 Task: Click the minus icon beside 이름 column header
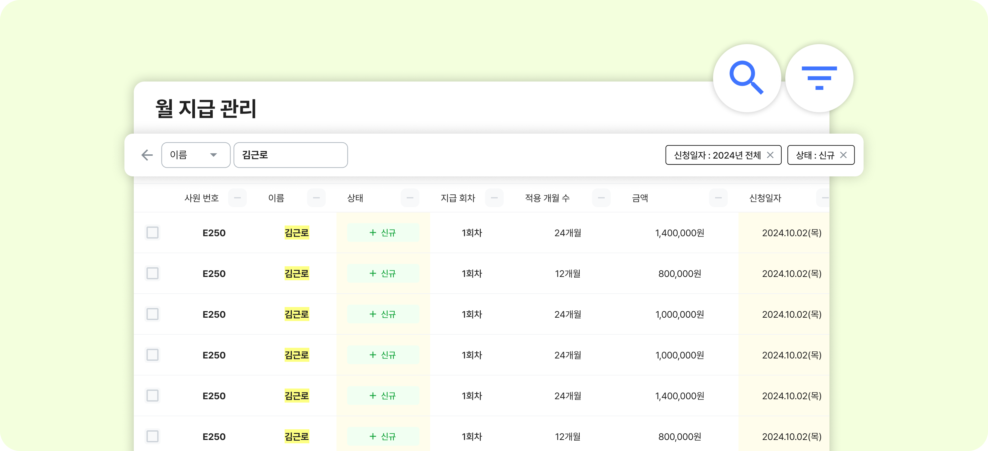pos(316,198)
